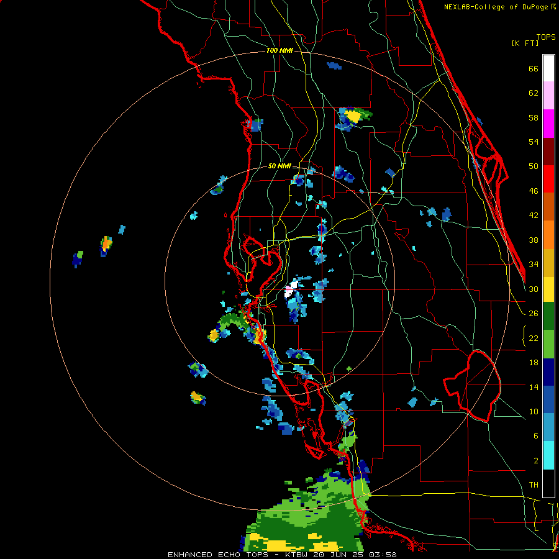This screenshot has width=559, height=559.
Task: Click legend value '50'
Action: pos(534,166)
